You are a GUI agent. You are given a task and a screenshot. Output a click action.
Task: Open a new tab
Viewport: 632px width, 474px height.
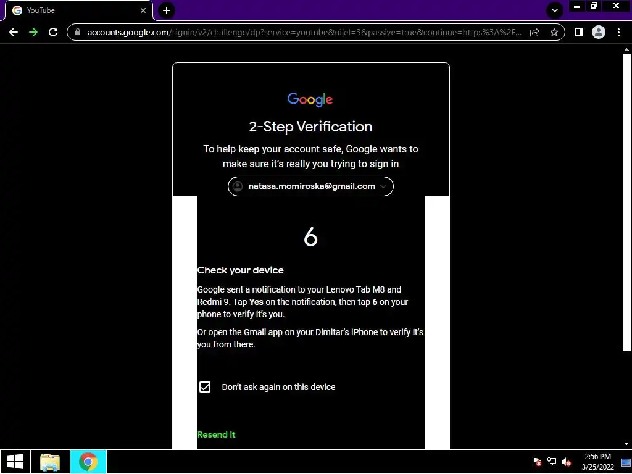pyautogui.click(x=167, y=10)
